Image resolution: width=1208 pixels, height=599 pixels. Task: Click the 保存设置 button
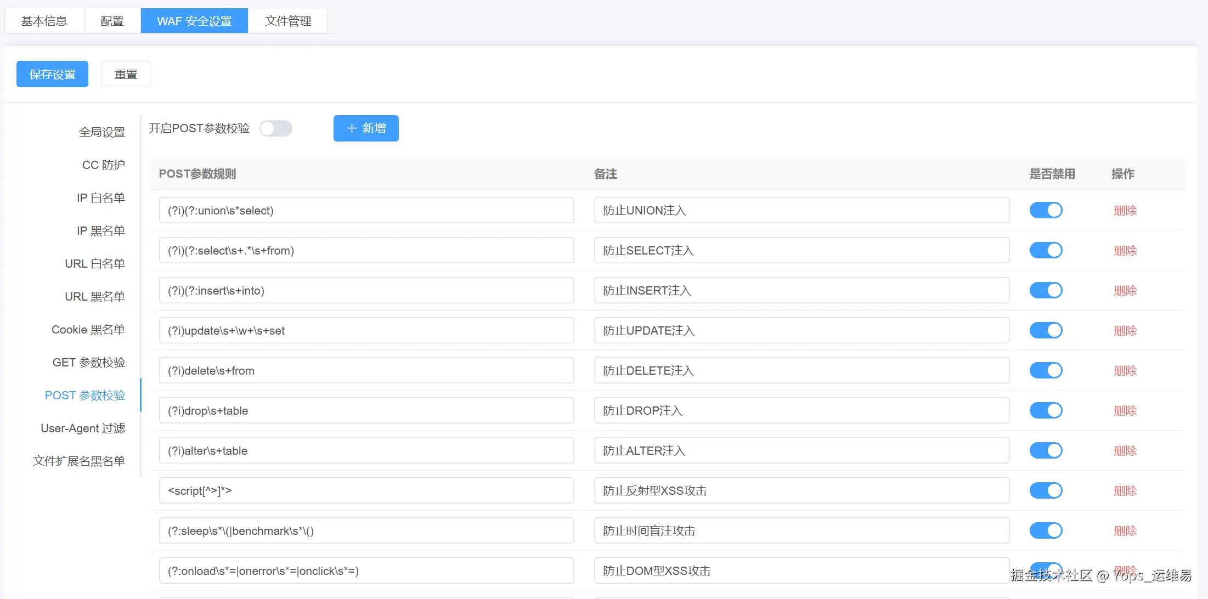52,74
